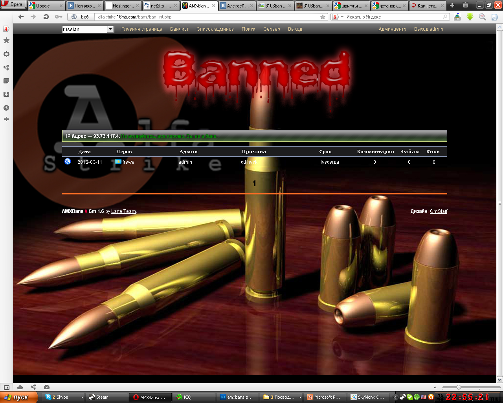
Task: Click the vertical page scrollbar
Action: [500, 203]
